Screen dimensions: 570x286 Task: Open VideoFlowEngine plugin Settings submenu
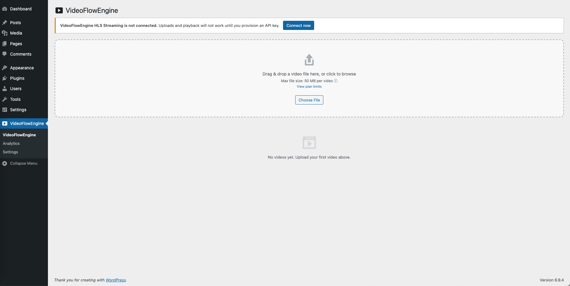(x=10, y=152)
